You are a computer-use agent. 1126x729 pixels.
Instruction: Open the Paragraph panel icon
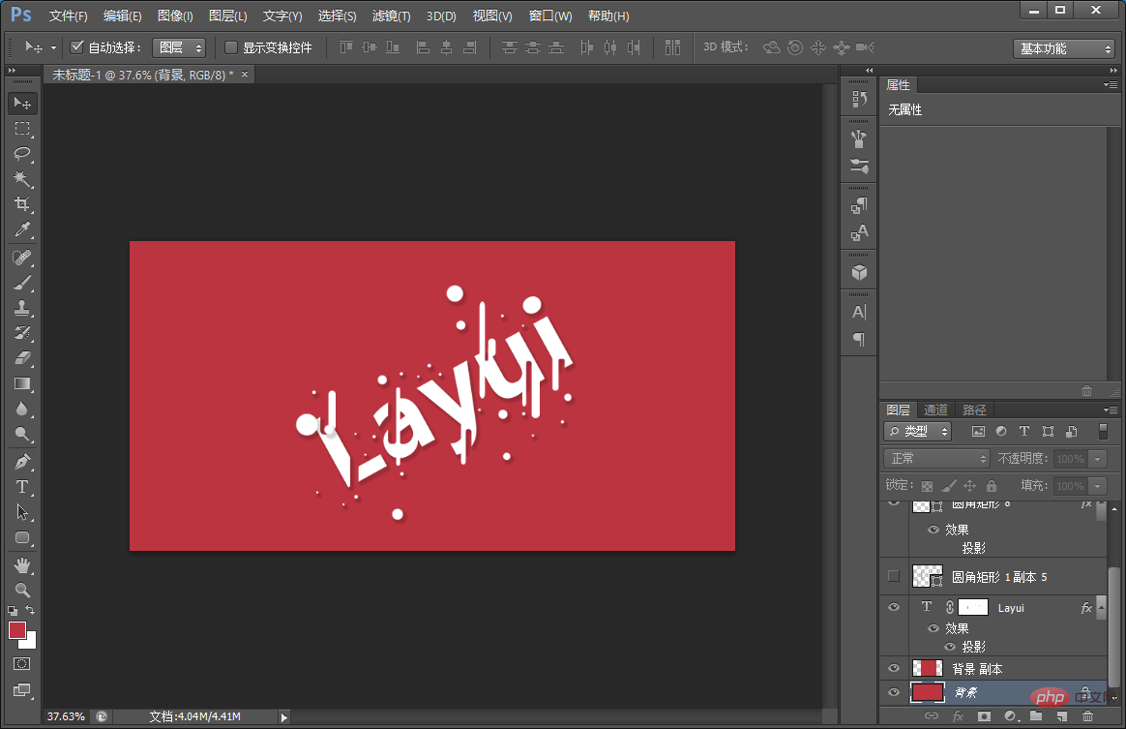(859, 339)
